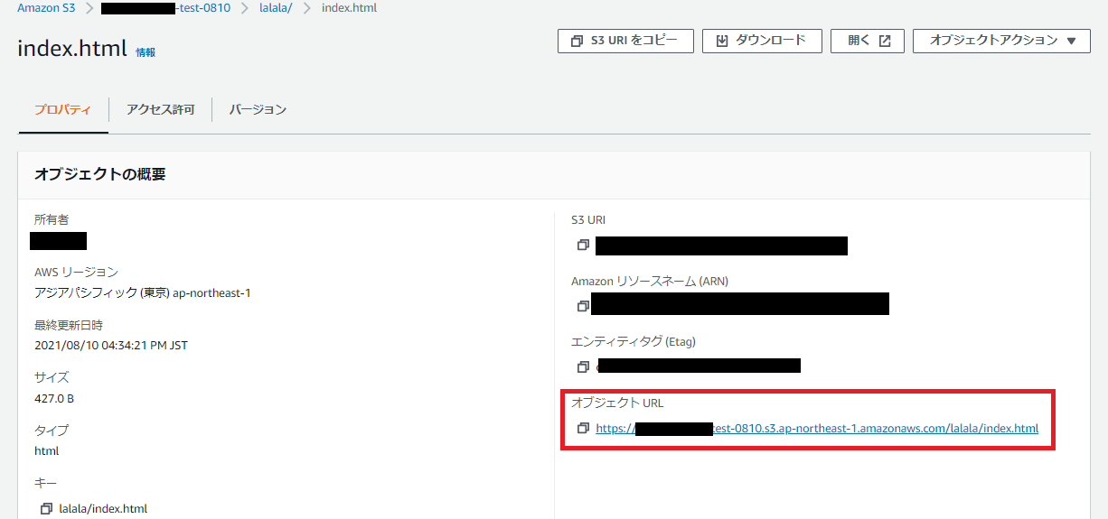Open the オブジェクトアクション dropdown
The width and height of the screenshot is (1108, 519).
pos(1001,41)
